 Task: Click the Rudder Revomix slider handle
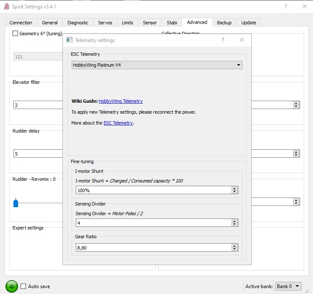(x=16, y=203)
